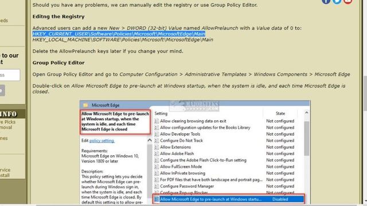The width and height of the screenshot is (367, 206).
Task: Click the gray subscribe button under the email field
Action: point(2,90)
